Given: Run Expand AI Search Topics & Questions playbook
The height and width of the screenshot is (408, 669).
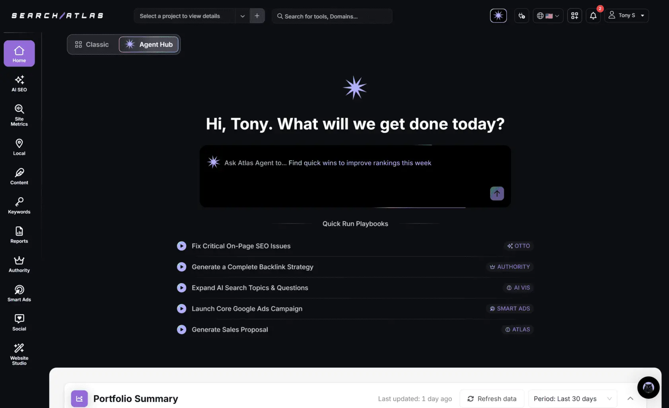Looking at the screenshot, I should point(181,288).
